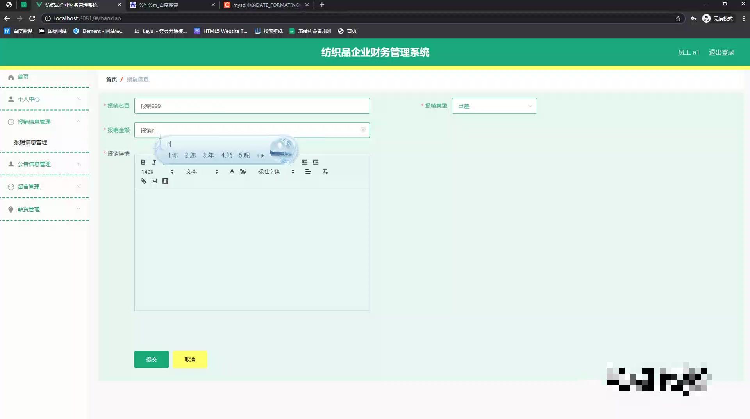Open the 百度翻译 bookmark
The width and height of the screenshot is (750, 419).
pos(18,31)
